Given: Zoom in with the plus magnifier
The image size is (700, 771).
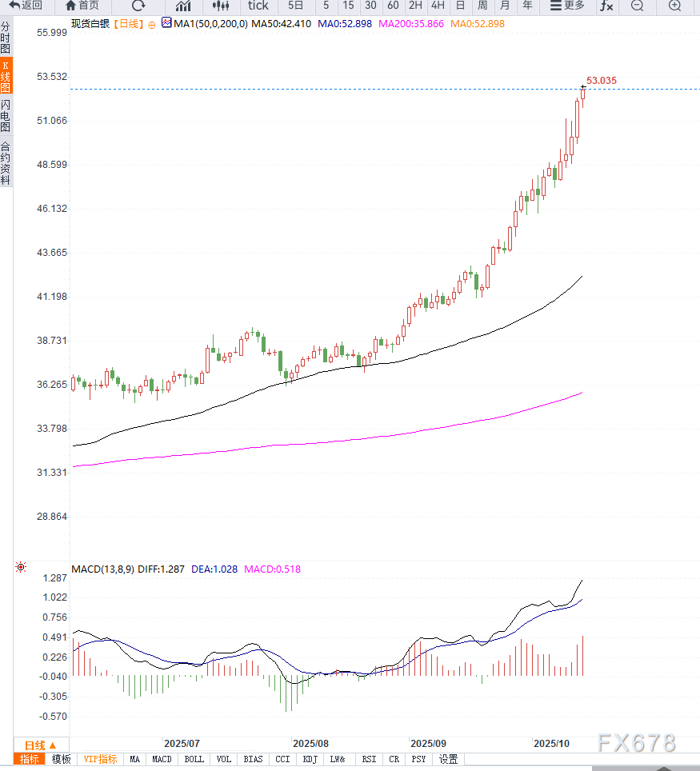Looking at the screenshot, I should point(674,6).
